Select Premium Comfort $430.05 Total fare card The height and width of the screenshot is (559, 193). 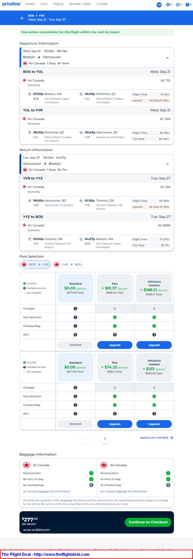(154, 367)
